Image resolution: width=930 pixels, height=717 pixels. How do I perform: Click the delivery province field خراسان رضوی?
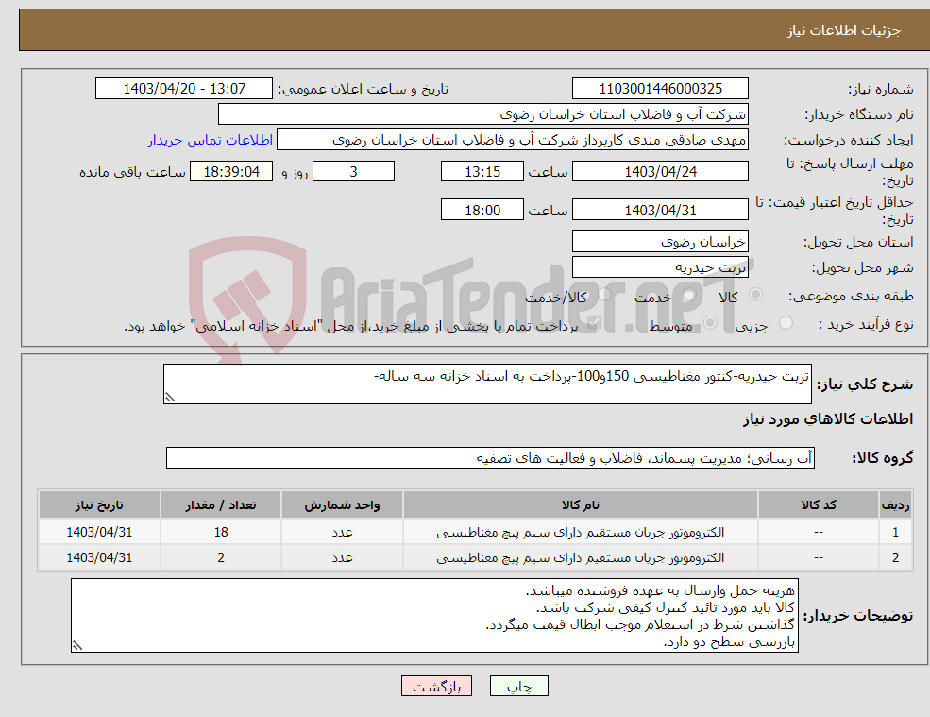[660, 242]
